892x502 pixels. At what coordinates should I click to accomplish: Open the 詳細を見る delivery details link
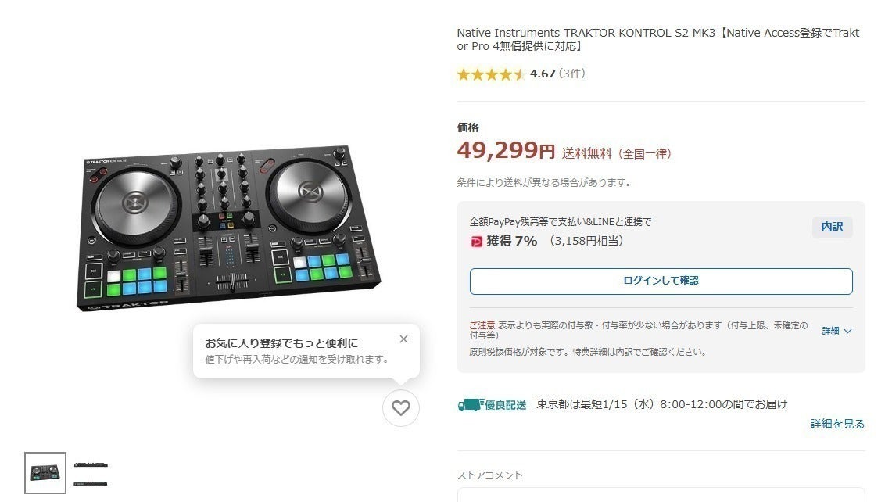coord(837,424)
